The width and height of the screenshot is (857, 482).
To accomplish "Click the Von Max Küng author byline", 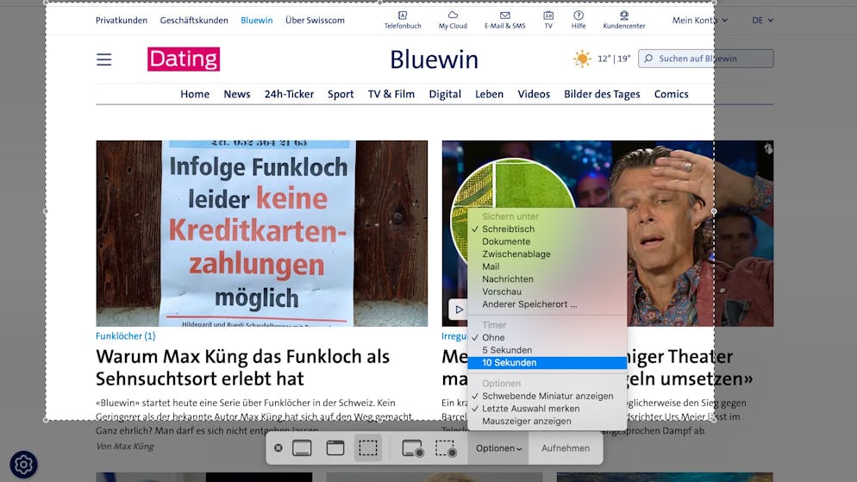I will click(125, 446).
